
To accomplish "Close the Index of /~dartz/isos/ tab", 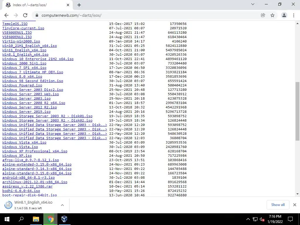I will click(x=68, y=5).
